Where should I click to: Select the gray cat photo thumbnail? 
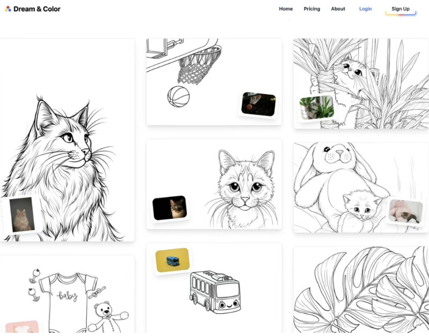(x=22, y=215)
